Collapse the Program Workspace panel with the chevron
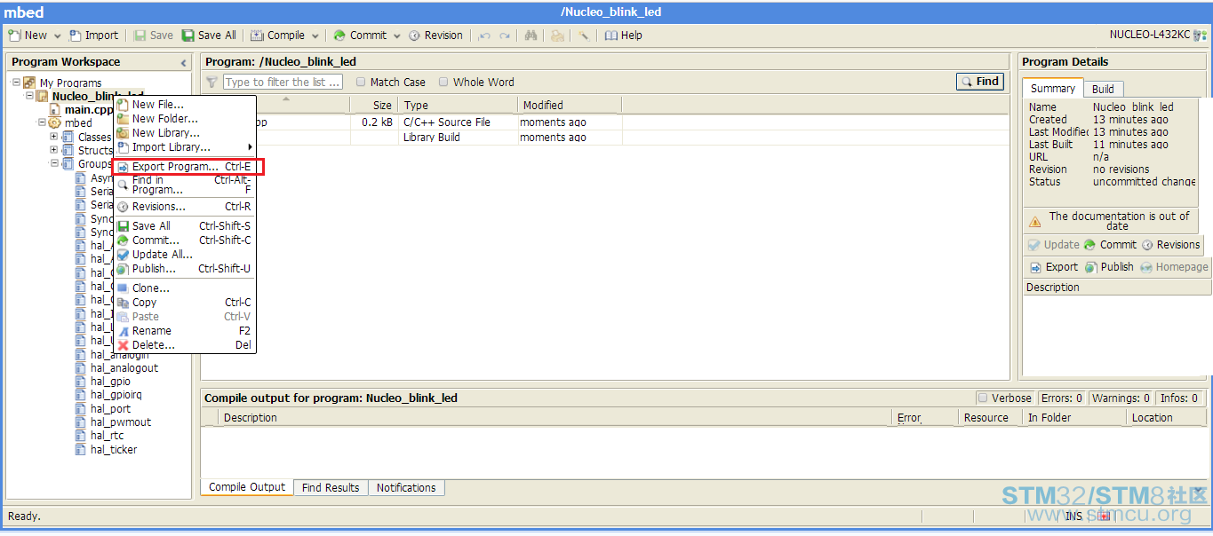1213x536 pixels. (x=184, y=62)
